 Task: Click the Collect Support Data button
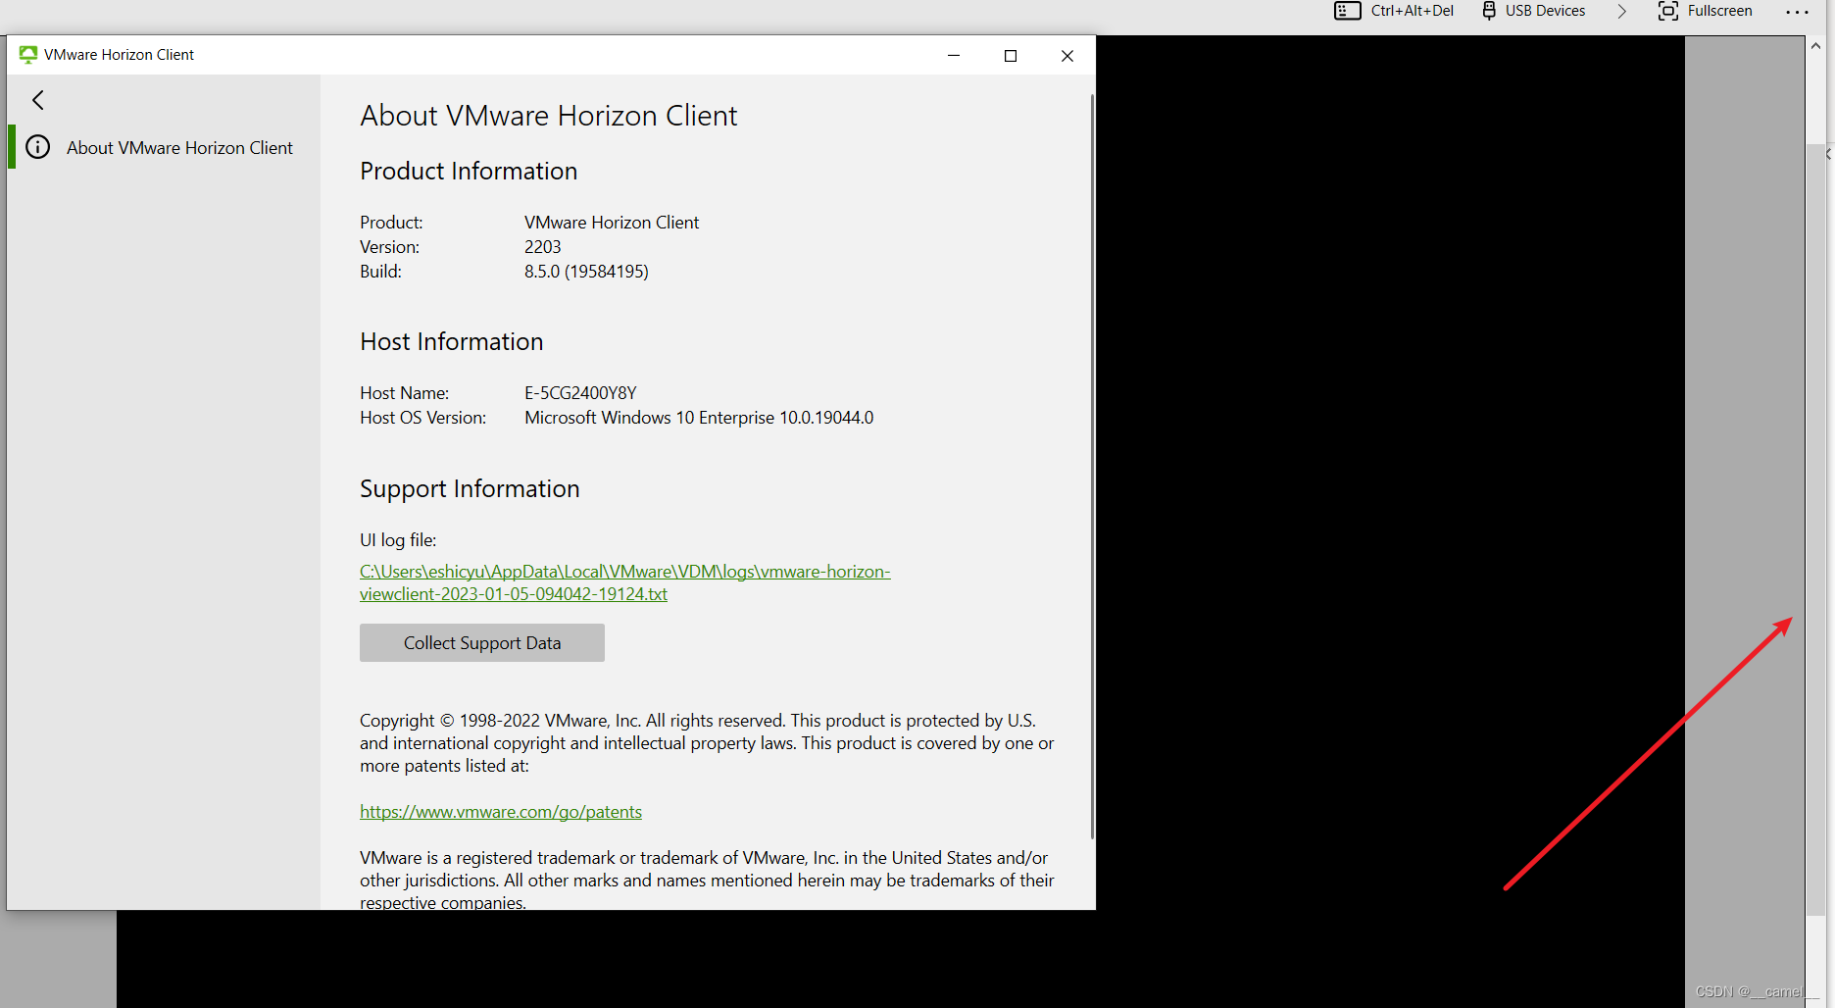pos(482,643)
